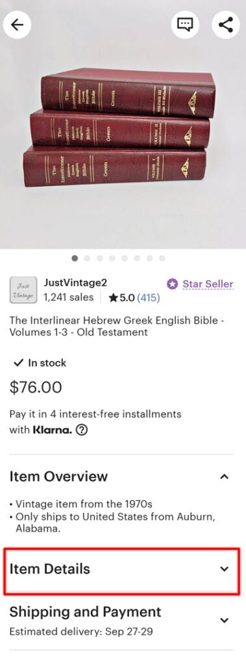View the 415 reviews link
The image size is (246, 664).
coord(148,298)
